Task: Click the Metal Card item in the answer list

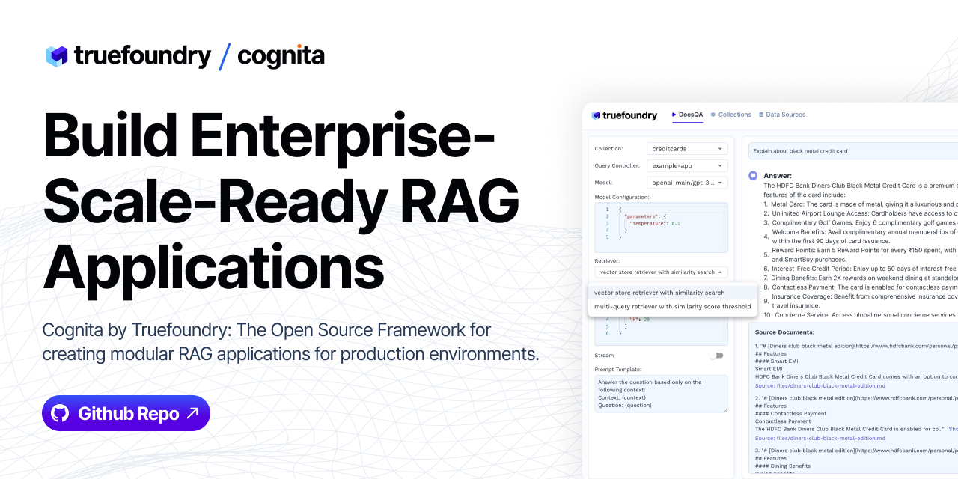Action: click(x=861, y=204)
